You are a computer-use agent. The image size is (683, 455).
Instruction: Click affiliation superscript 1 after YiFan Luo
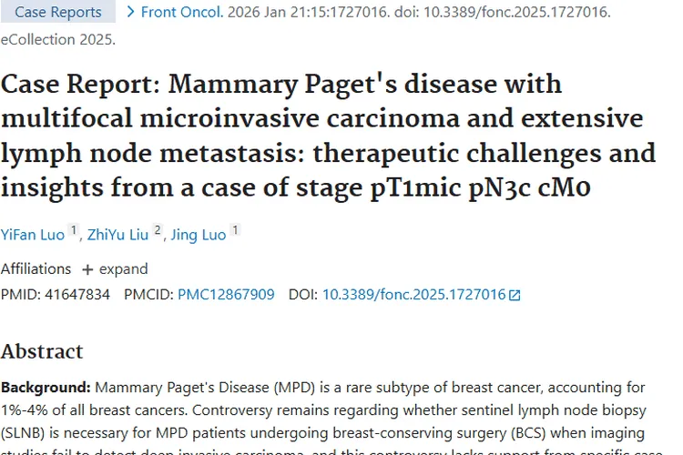74,231
